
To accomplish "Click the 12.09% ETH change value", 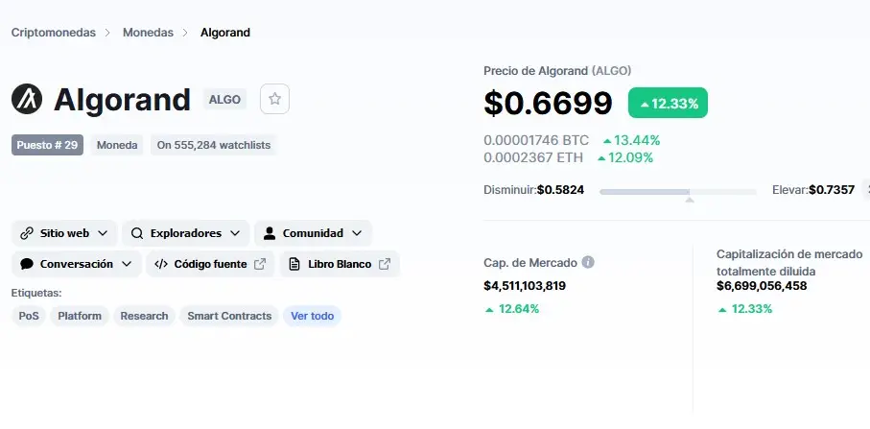I will click(x=625, y=157).
